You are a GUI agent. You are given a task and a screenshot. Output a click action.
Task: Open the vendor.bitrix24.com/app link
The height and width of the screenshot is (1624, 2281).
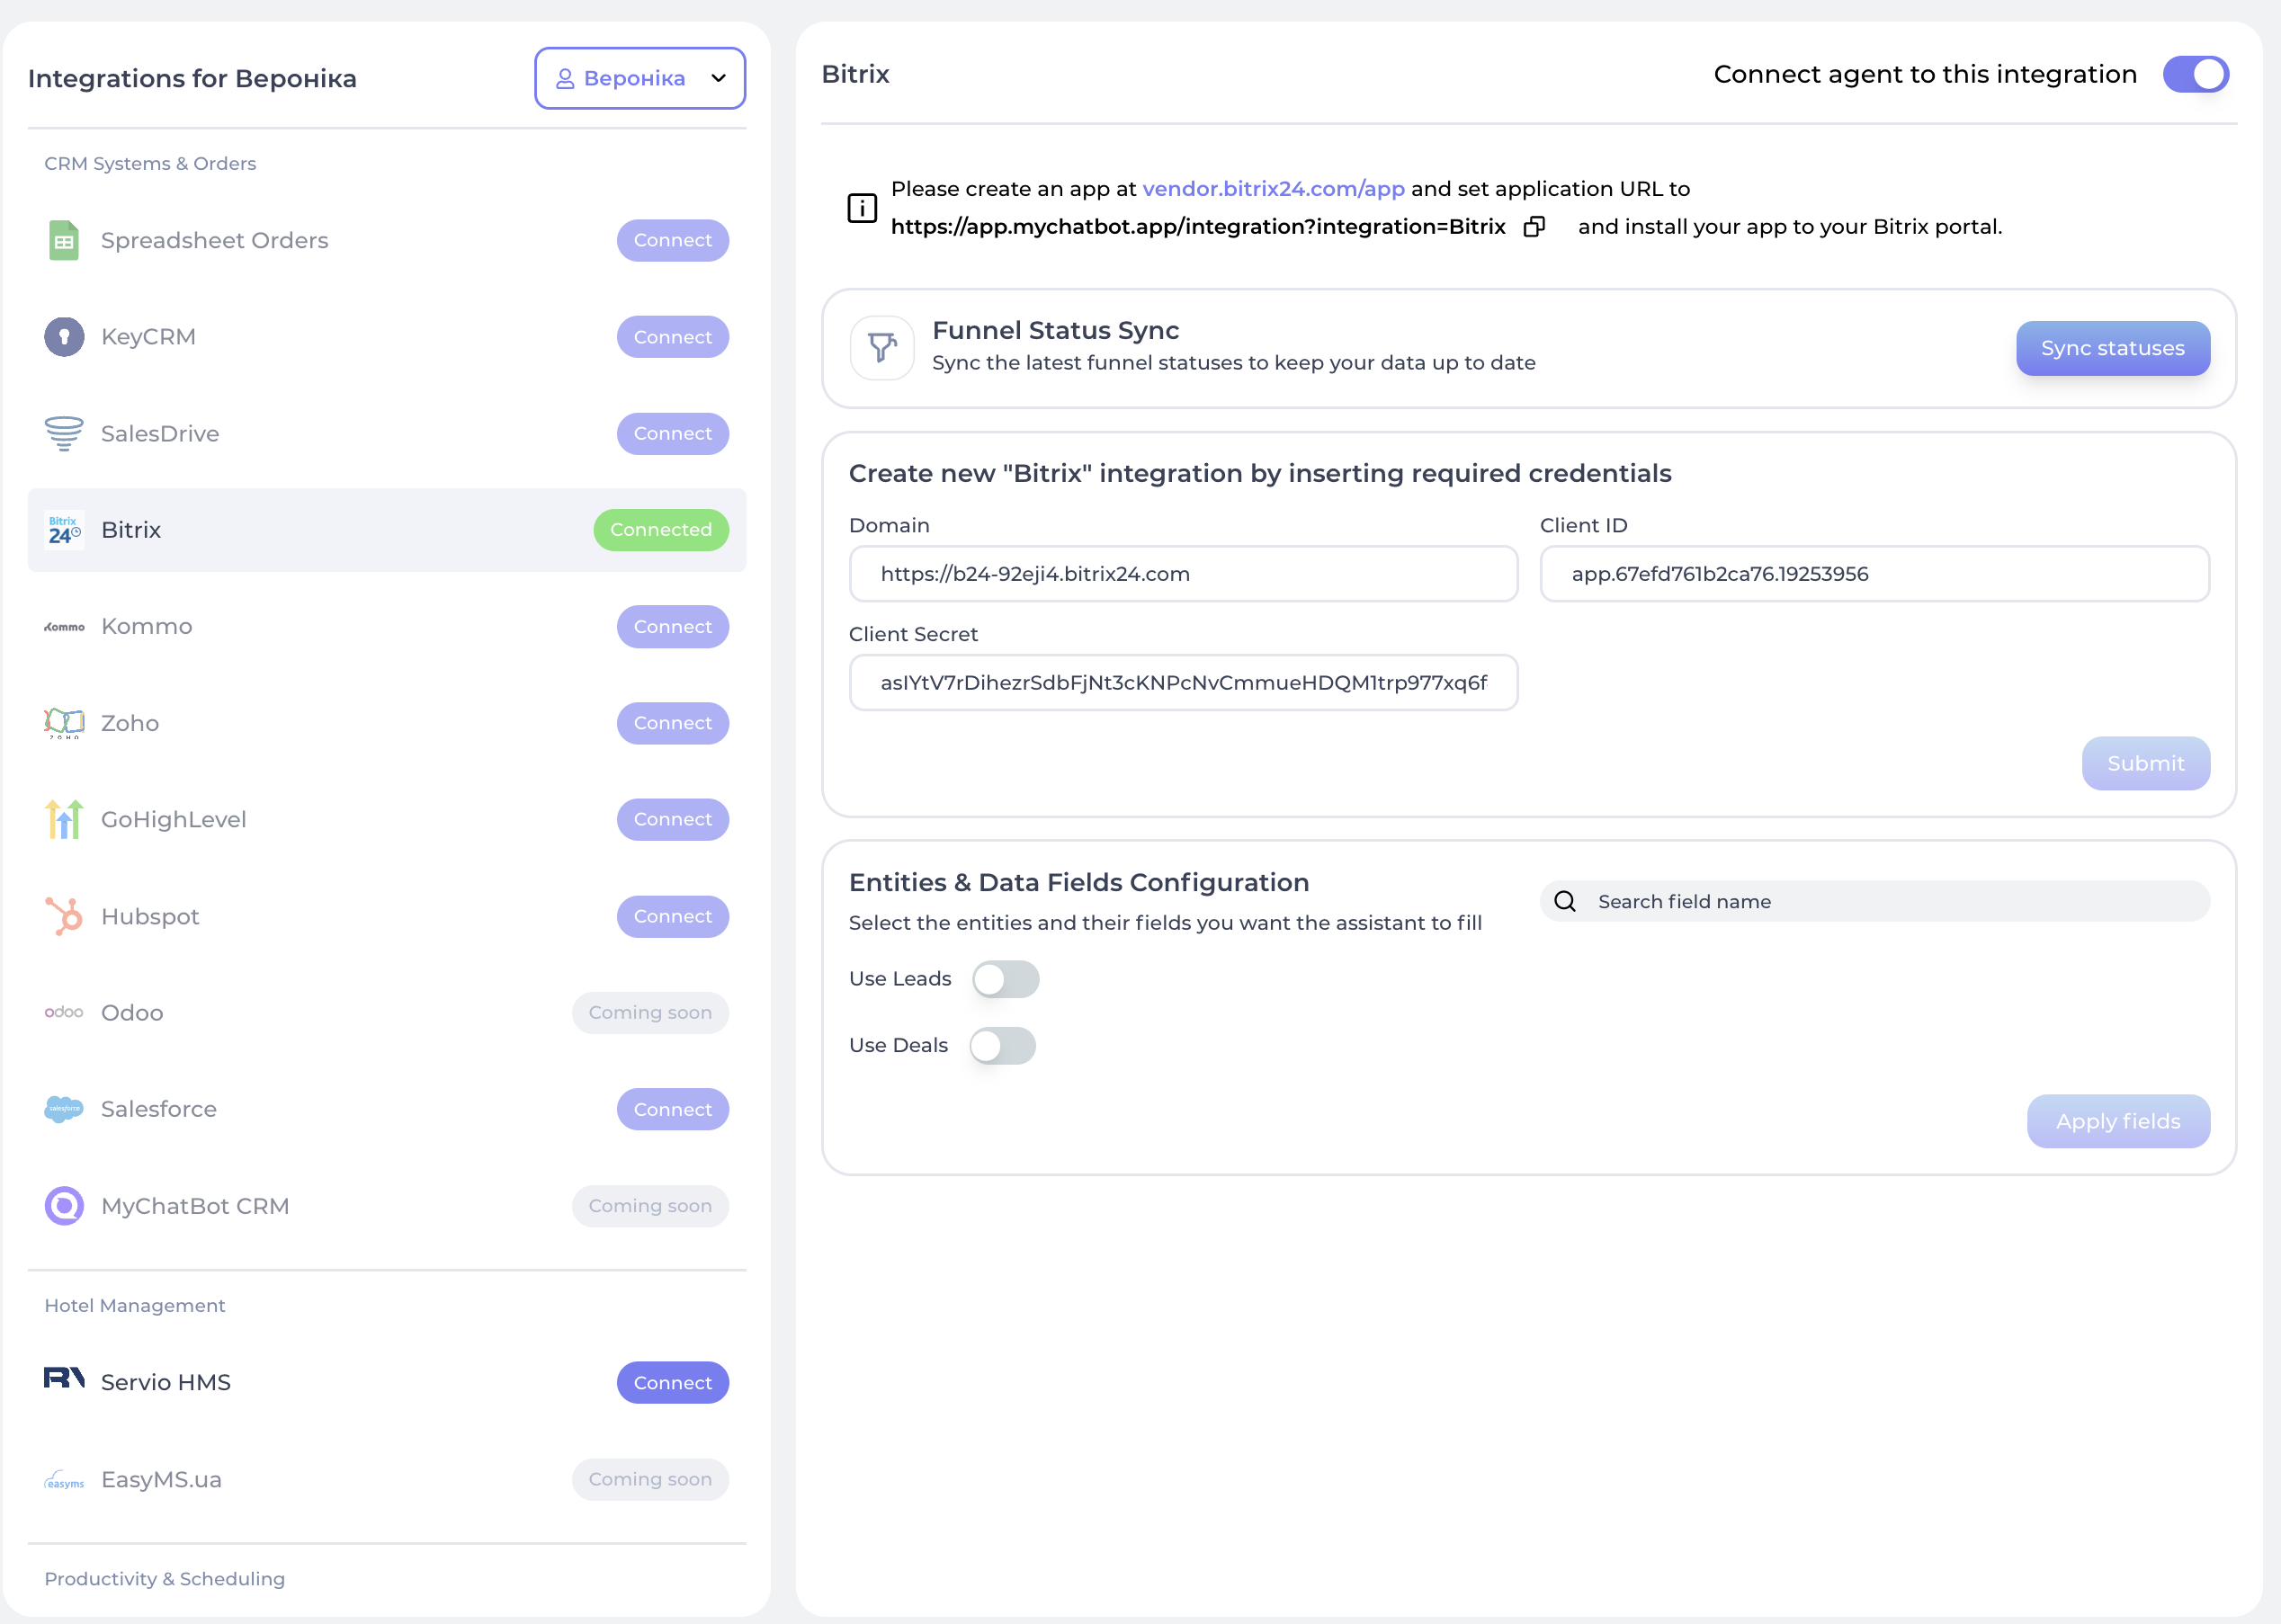1273,189
